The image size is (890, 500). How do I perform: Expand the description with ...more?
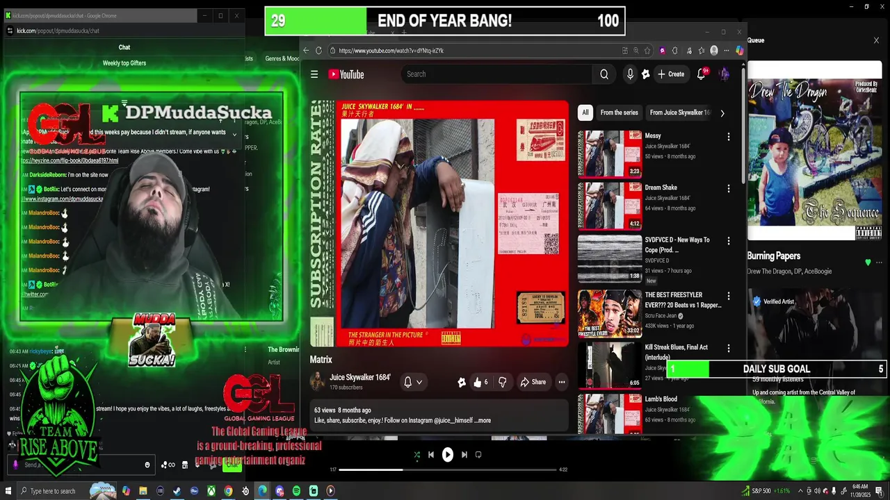click(483, 421)
